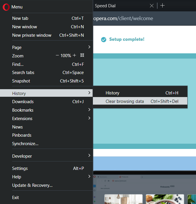Choose Snapshot menu entry

[x=46, y=81]
